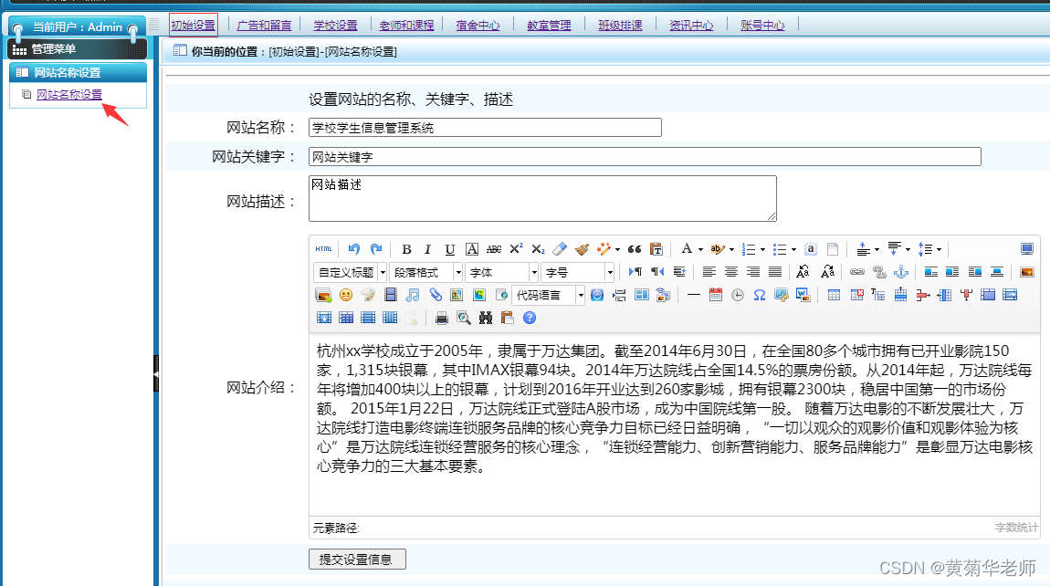Click the 网站描述 textarea

[x=542, y=198]
